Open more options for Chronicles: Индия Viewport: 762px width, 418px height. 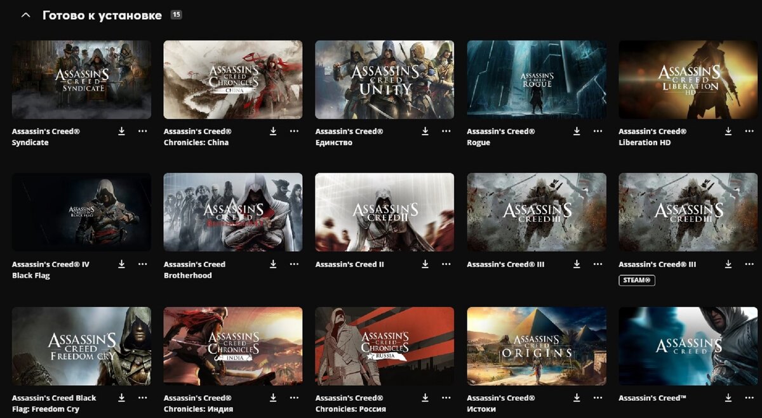(x=294, y=398)
